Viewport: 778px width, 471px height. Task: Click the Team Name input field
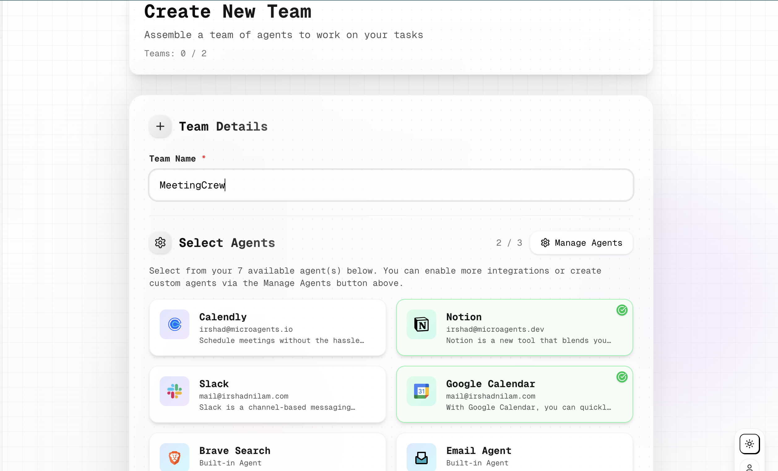391,185
